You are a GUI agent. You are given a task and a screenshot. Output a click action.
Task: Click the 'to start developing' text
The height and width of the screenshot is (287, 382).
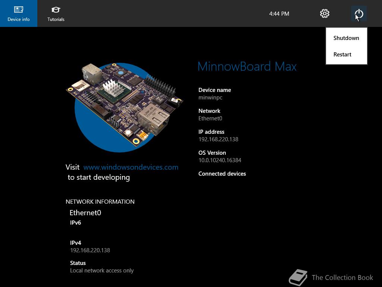pos(98,178)
